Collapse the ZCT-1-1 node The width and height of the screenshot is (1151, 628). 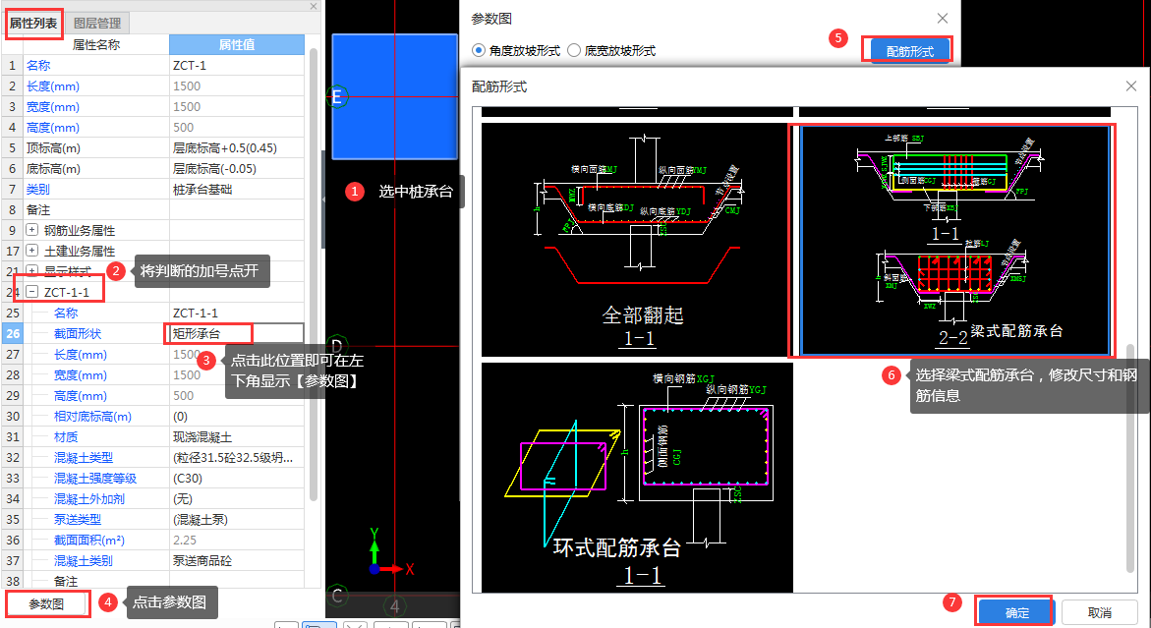[x=31, y=292]
